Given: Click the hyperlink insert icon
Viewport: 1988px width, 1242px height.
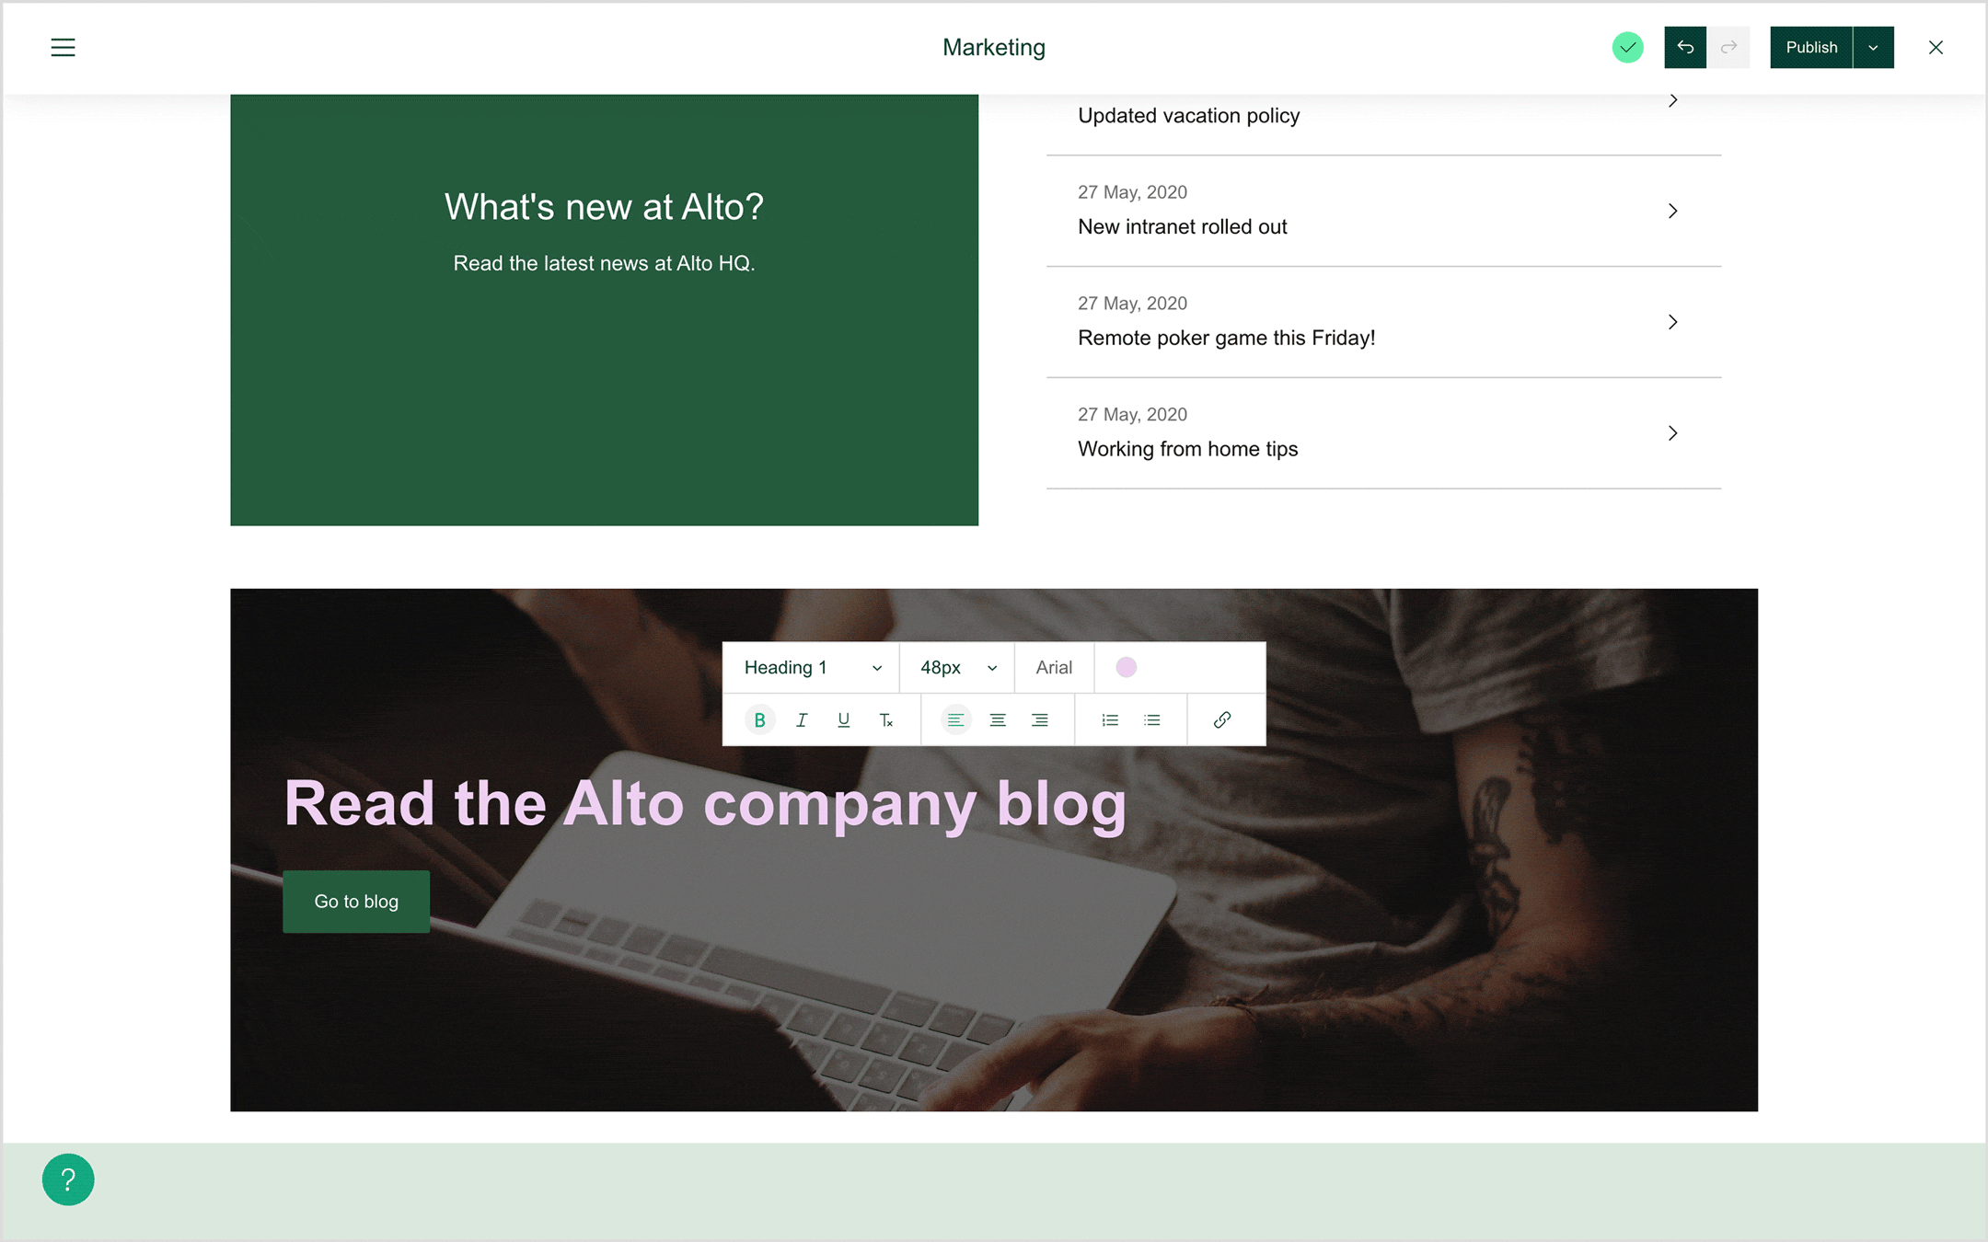Looking at the screenshot, I should point(1222,719).
